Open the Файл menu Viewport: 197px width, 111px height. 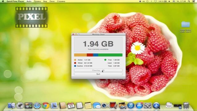pos(29,1)
